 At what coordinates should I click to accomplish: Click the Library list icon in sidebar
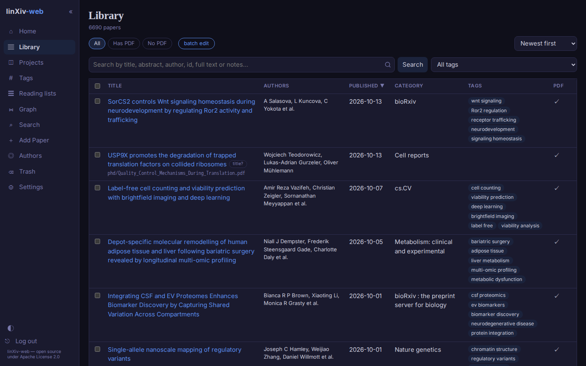coord(11,47)
